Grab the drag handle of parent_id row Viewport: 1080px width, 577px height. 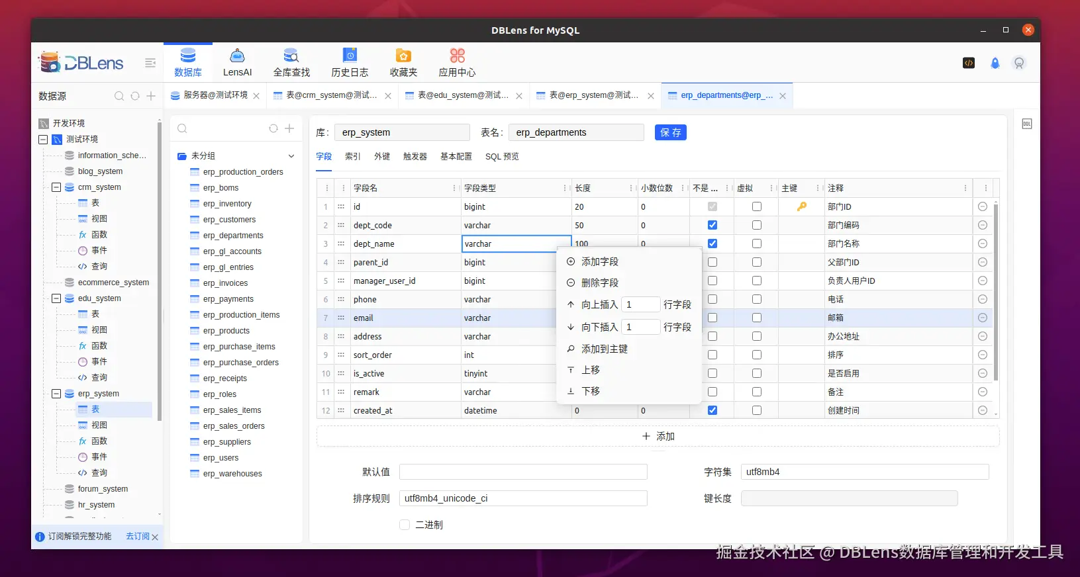tap(341, 262)
